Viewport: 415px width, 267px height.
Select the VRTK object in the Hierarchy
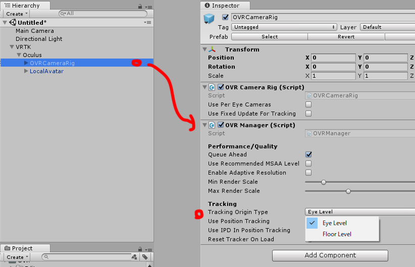pos(23,47)
